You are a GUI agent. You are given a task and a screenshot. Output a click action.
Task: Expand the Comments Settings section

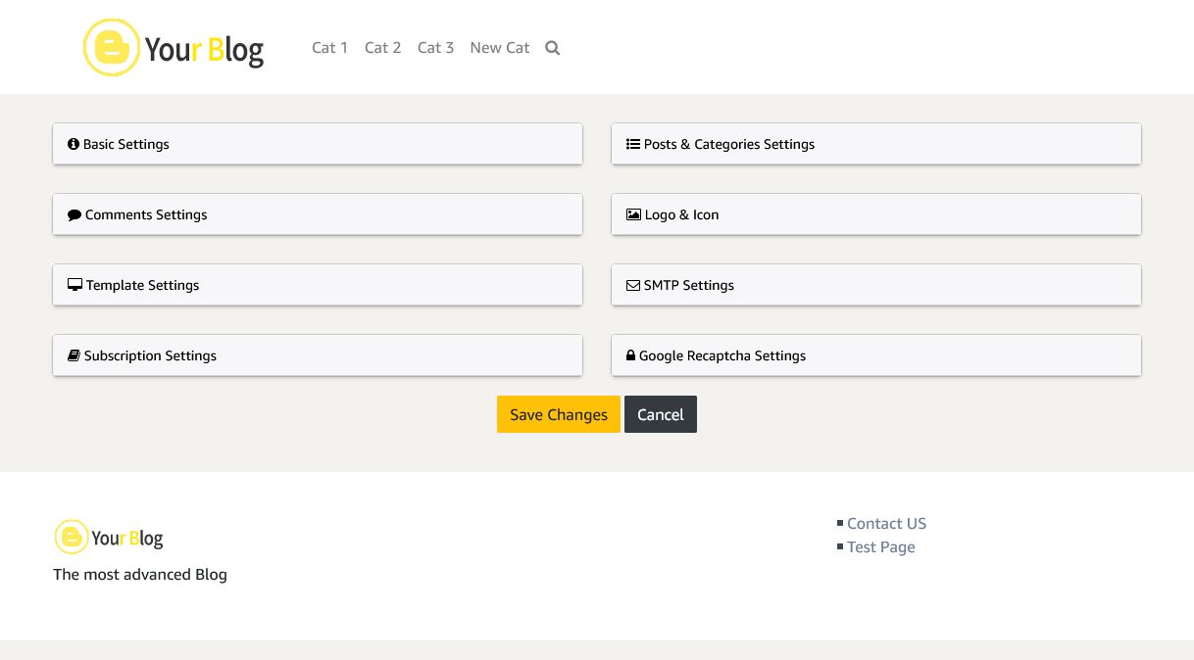[x=318, y=214]
